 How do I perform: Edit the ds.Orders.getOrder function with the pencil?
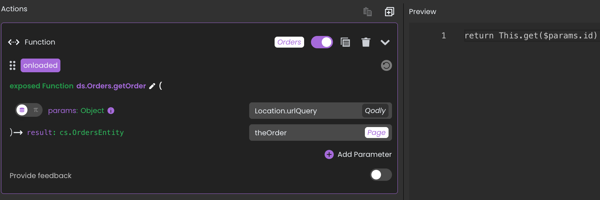tap(152, 86)
